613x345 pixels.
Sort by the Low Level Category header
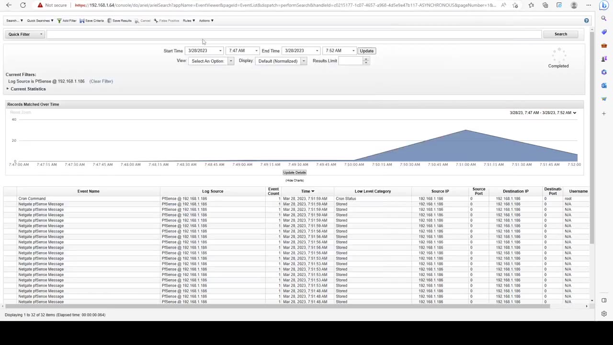pyautogui.click(x=373, y=191)
